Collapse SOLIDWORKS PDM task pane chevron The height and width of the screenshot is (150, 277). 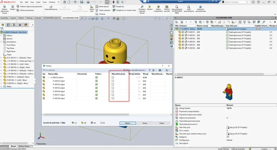pos(176,18)
